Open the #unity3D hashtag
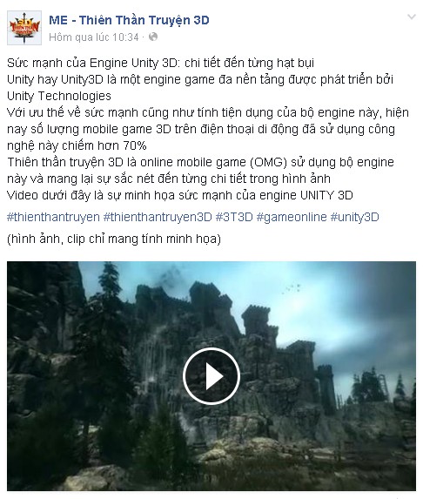 pyautogui.click(x=355, y=217)
